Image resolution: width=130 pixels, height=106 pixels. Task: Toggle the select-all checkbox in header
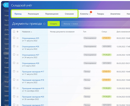(14, 32)
